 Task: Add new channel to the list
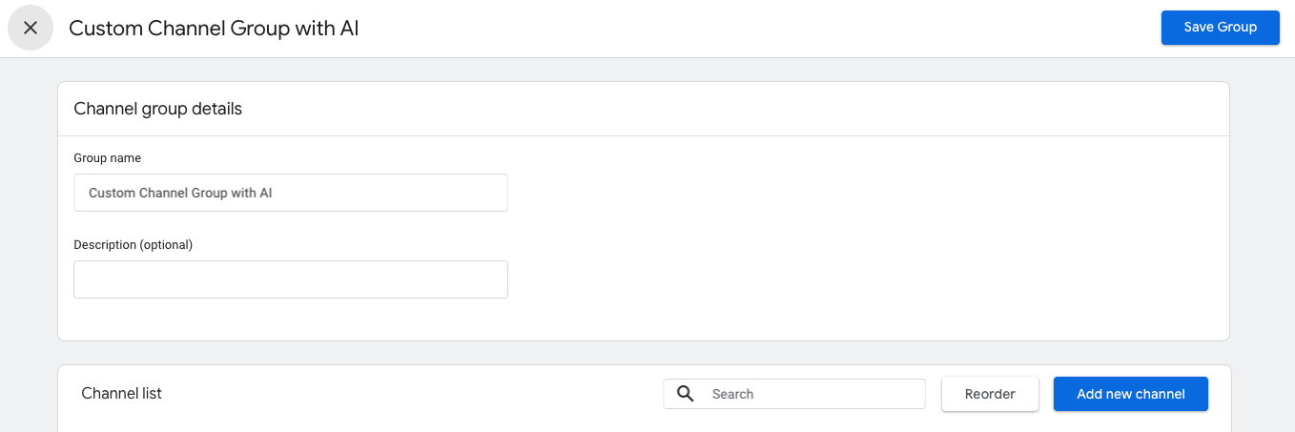(1130, 394)
